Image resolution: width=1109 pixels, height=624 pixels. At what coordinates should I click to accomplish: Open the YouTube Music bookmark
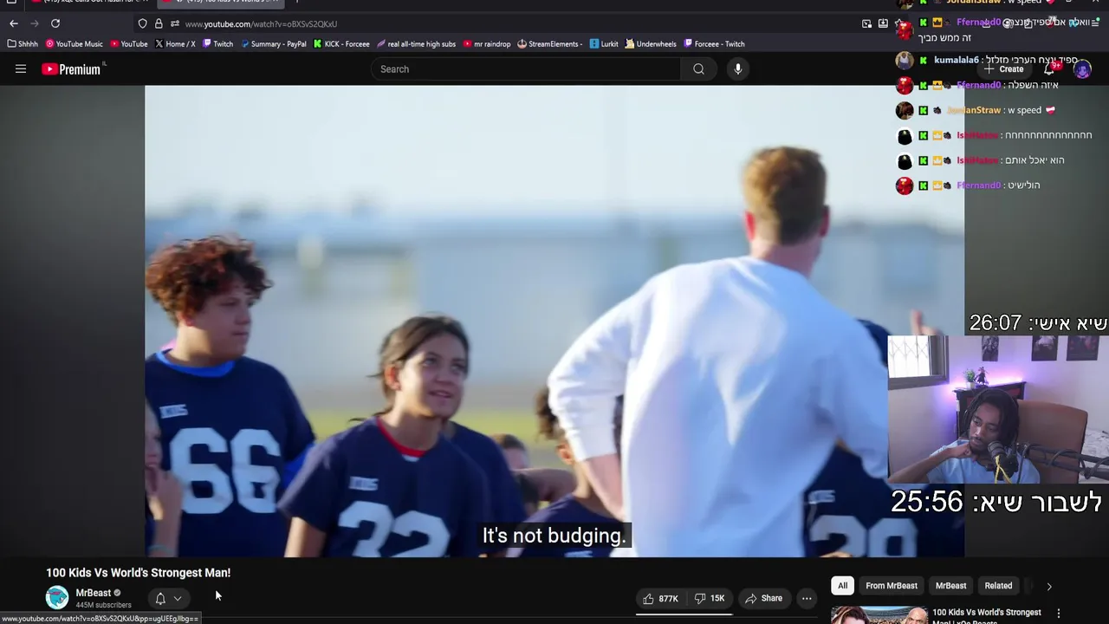click(x=75, y=44)
